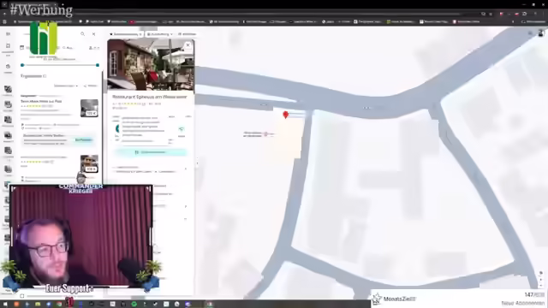548x308 pixels.
Task: Click the right handle of the price range slider
Action: click(x=98, y=65)
